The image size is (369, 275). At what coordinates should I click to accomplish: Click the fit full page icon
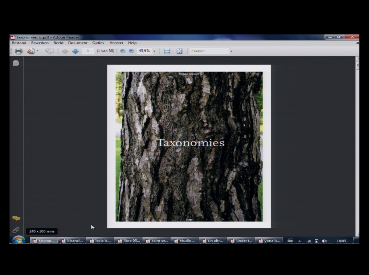pos(179,51)
